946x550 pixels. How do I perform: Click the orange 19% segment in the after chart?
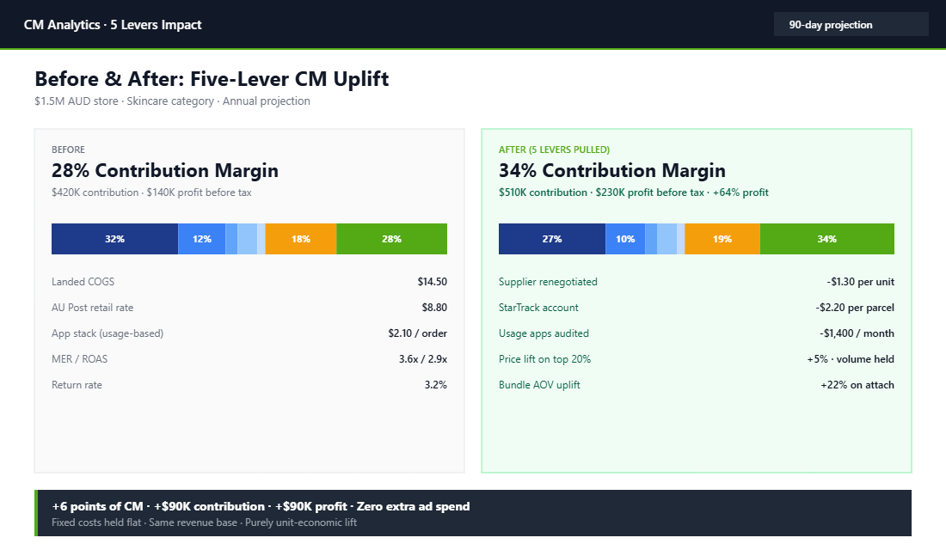[721, 238]
